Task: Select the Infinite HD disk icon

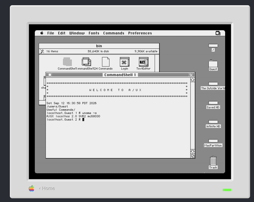Action: pyautogui.click(x=213, y=122)
